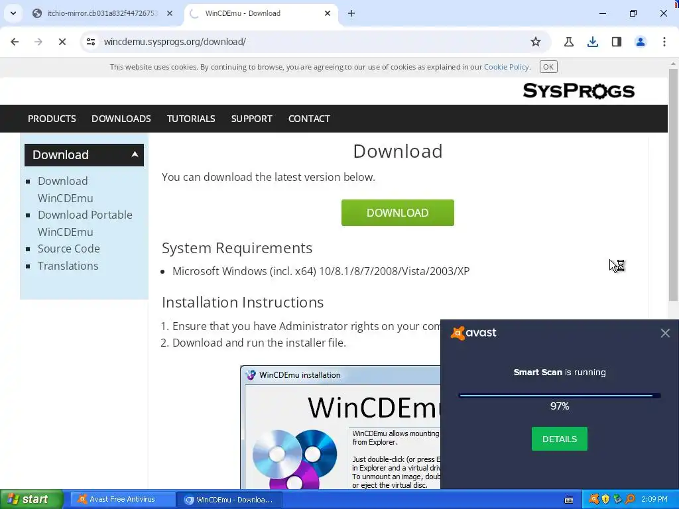
Task: Open site information icon in address bar
Action: pos(91,42)
